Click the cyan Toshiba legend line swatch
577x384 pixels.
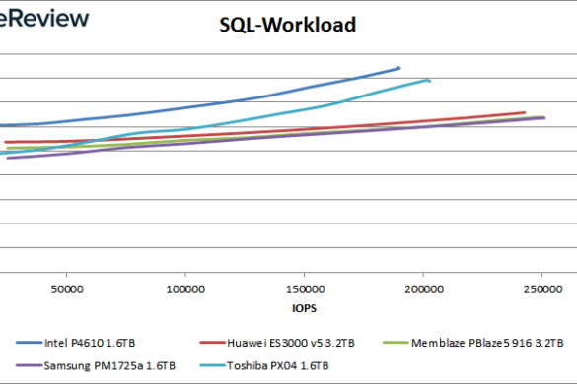[213, 365]
